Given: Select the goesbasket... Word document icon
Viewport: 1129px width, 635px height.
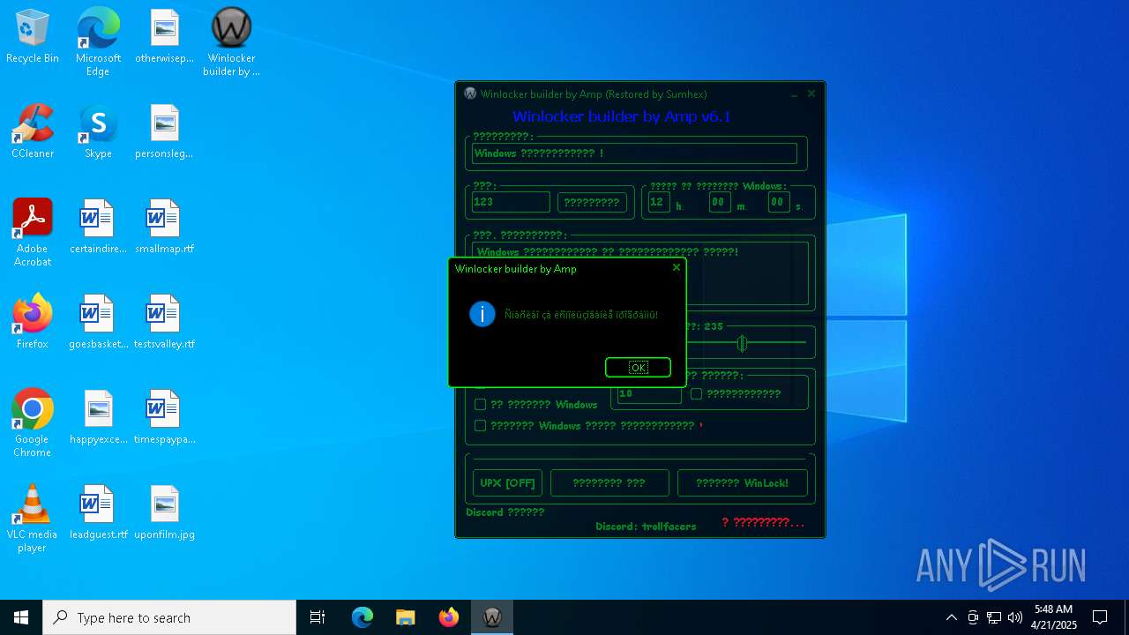Looking at the screenshot, I should [x=98, y=323].
